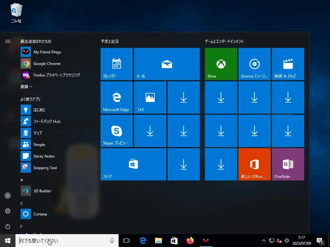The height and width of the screenshot is (247, 330).
Task: Launch the Skype プレビュー tile
Action: 117,131
